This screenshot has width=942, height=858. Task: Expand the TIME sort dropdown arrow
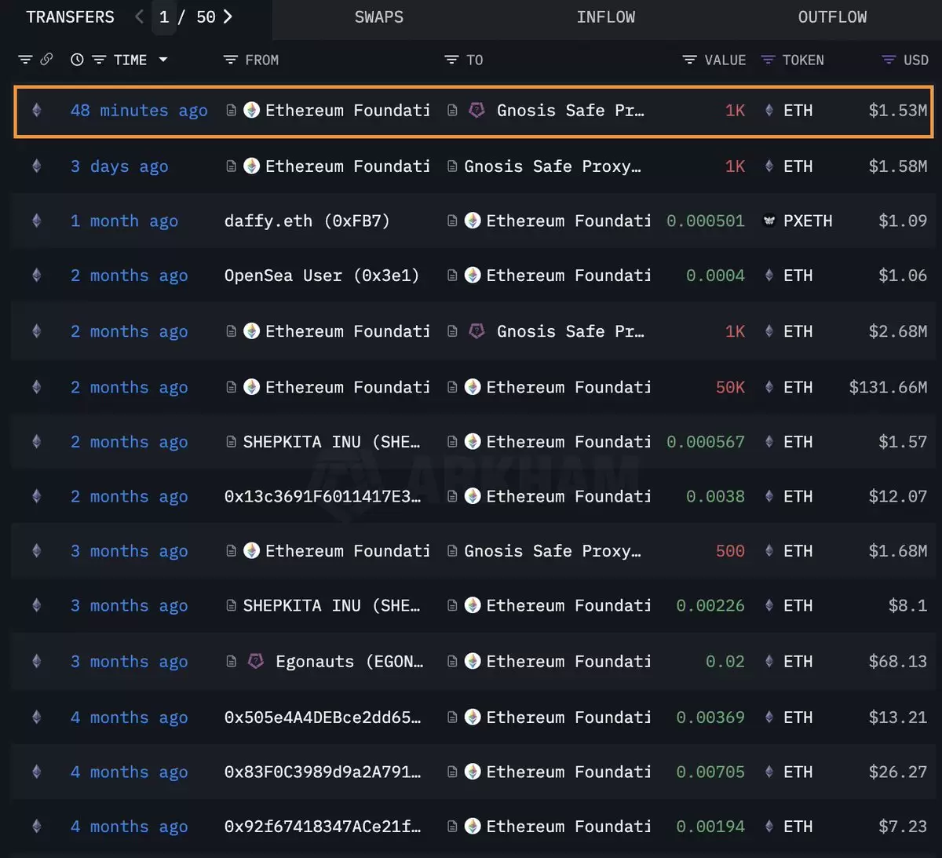point(163,60)
